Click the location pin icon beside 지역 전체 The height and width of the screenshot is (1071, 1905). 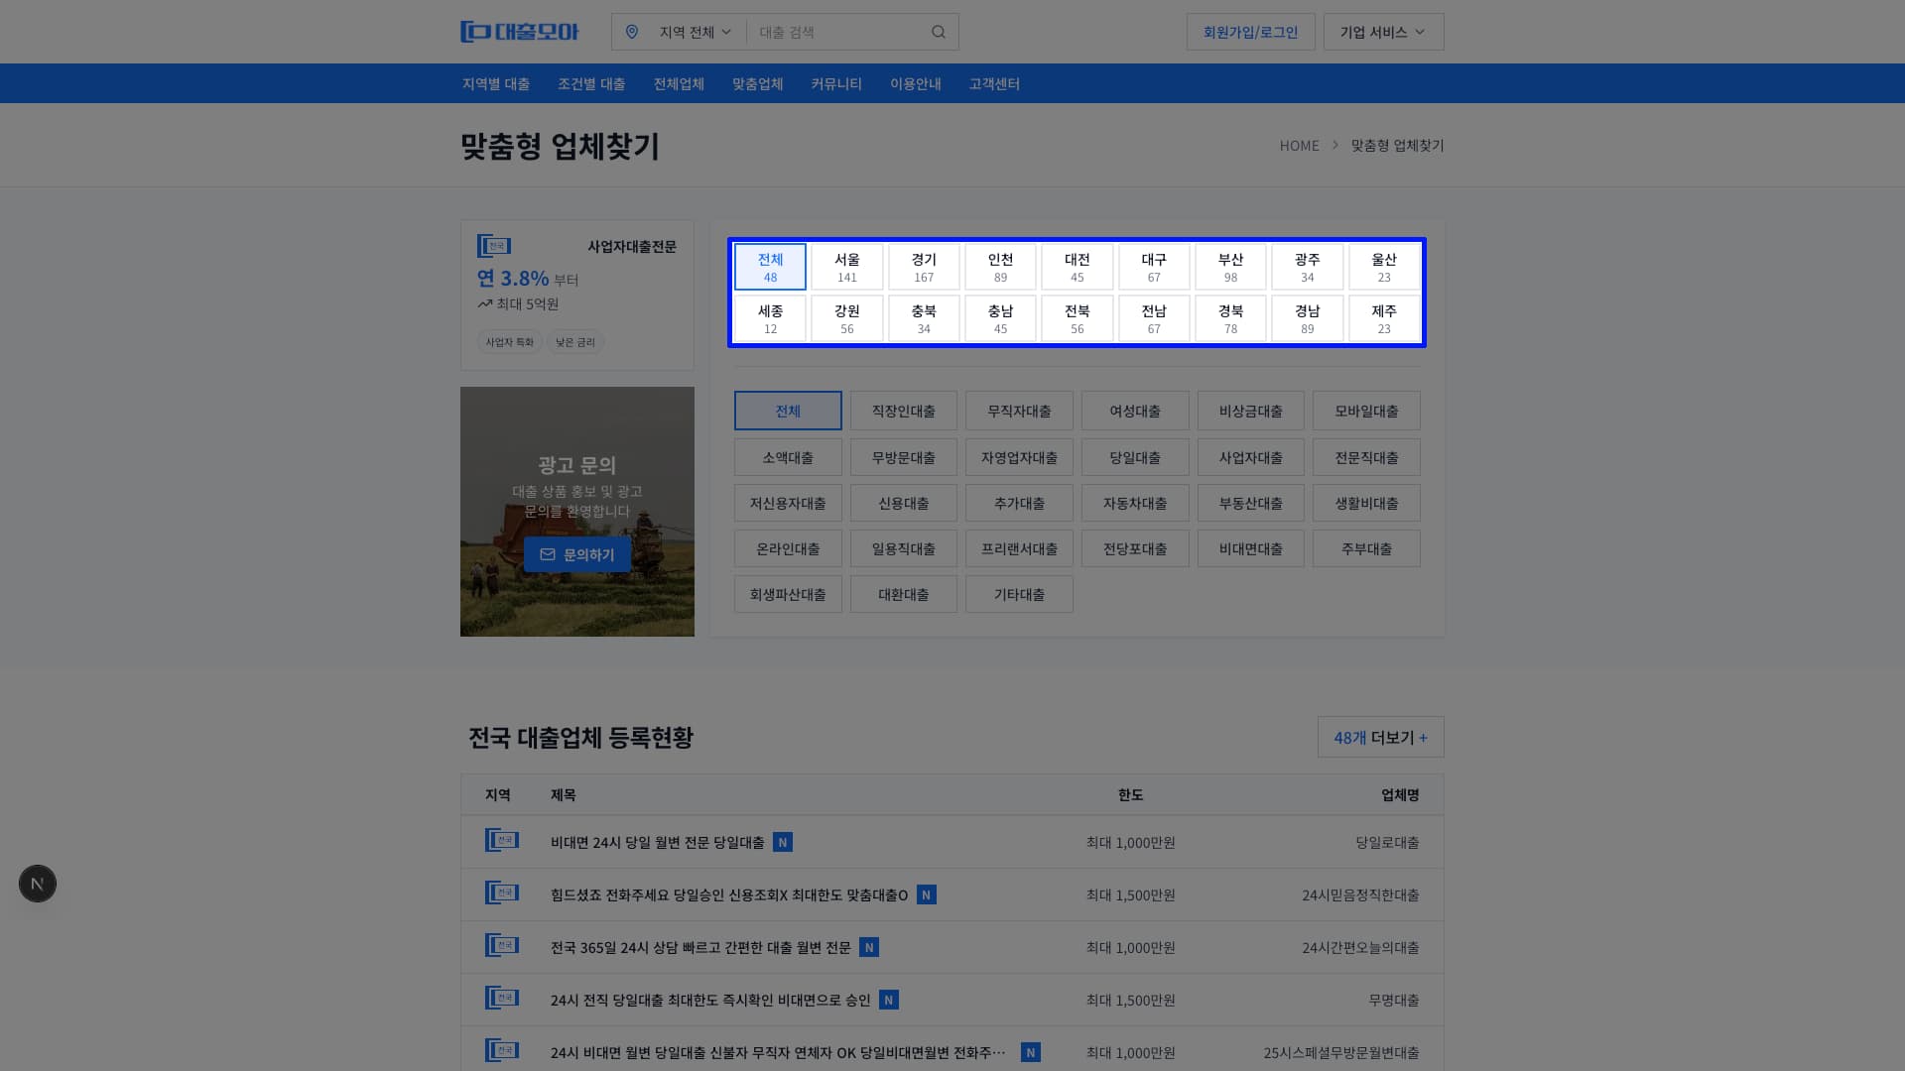coord(633,31)
